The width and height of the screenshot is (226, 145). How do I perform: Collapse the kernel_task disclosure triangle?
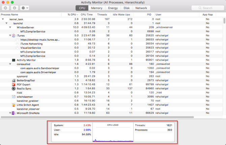[x=3, y=19]
